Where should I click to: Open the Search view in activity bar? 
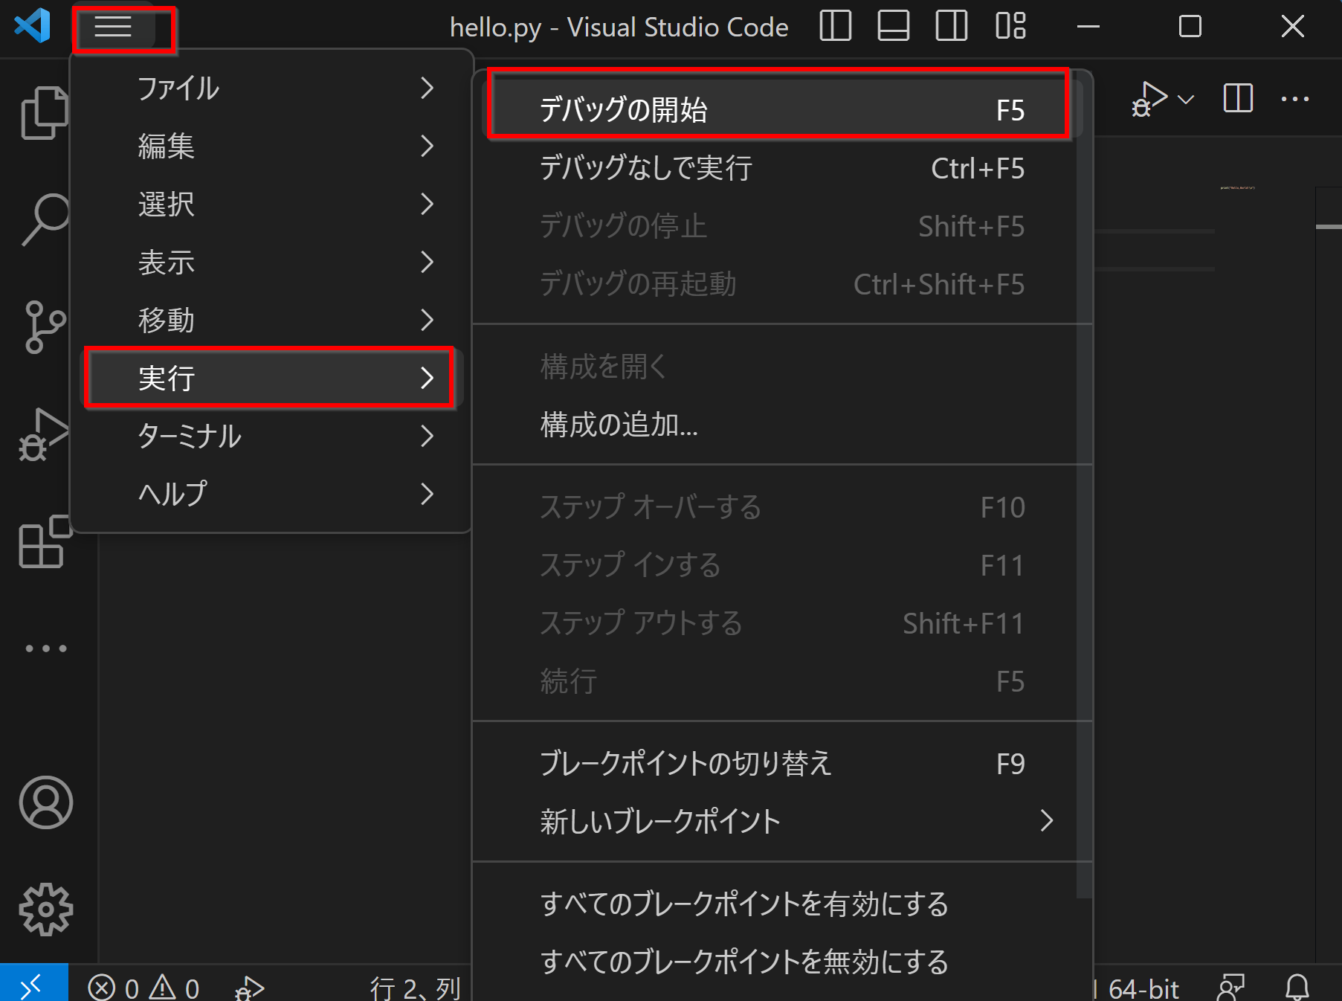click(x=45, y=219)
